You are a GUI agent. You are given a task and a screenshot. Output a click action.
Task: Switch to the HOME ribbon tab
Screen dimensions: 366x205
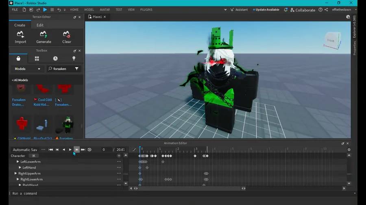pos(74,10)
